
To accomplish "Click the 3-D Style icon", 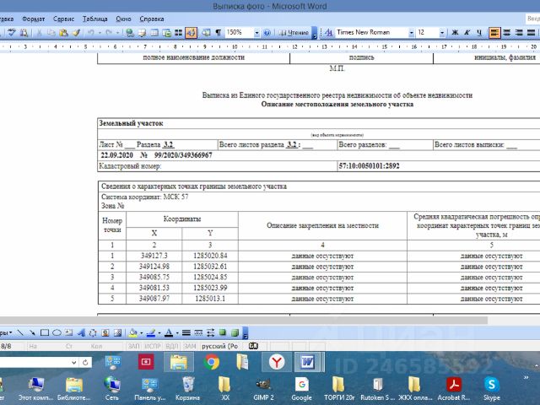I will [x=235, y=332].
